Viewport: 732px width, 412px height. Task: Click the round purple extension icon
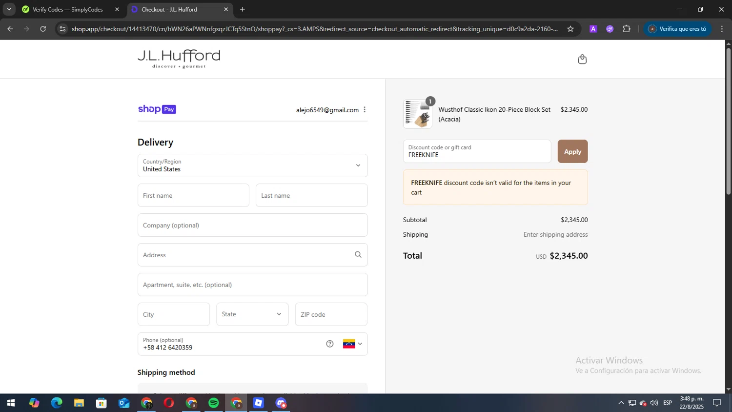tap(610, 29)
